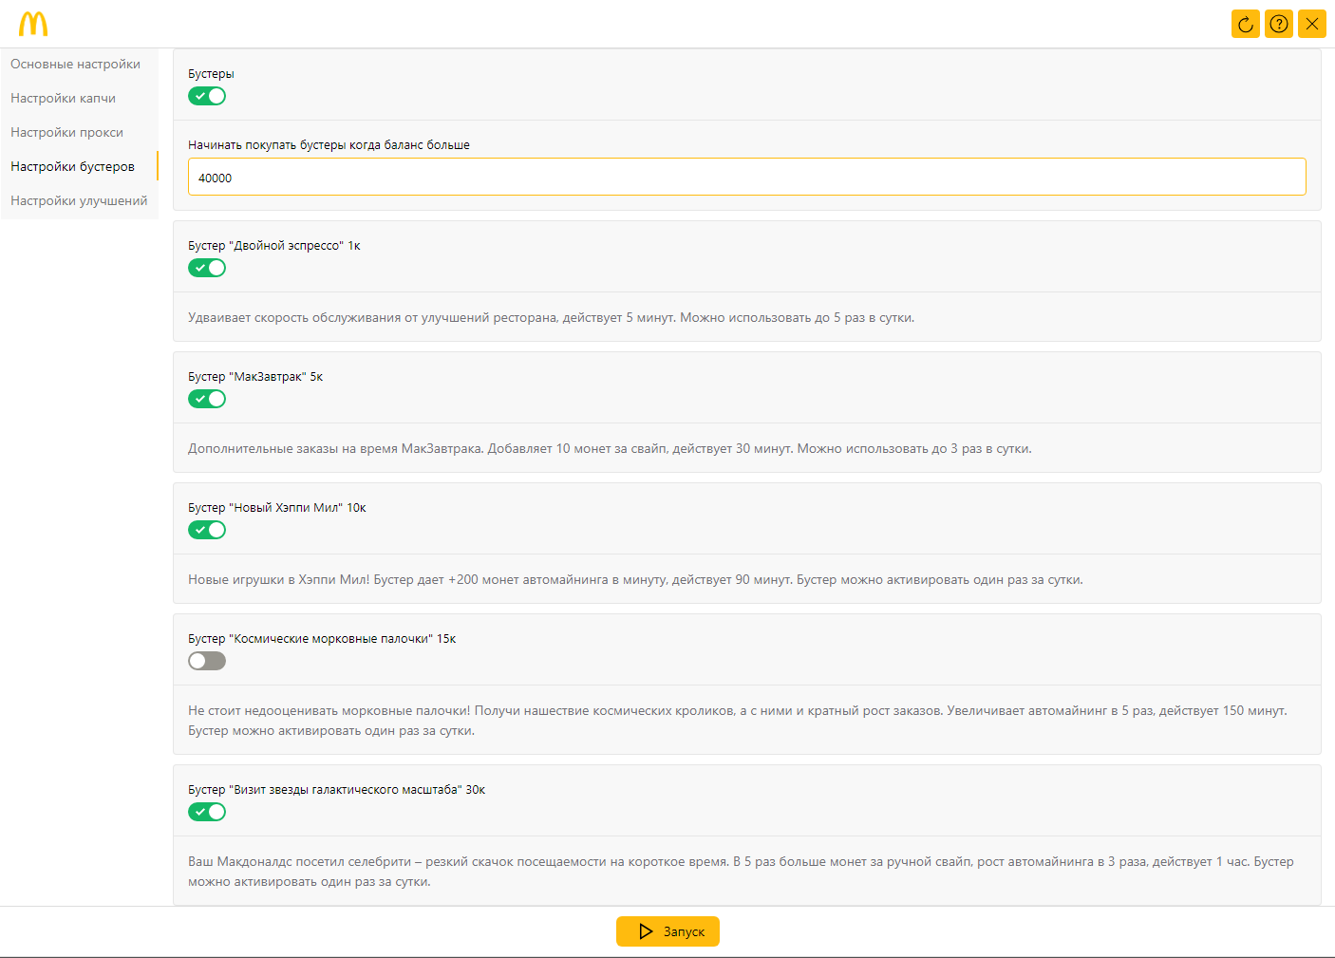1335x958 pixels.
Task: Click the title Бустер "Космические морковные палочки" 15к
Action: click(x=322, y=639)
